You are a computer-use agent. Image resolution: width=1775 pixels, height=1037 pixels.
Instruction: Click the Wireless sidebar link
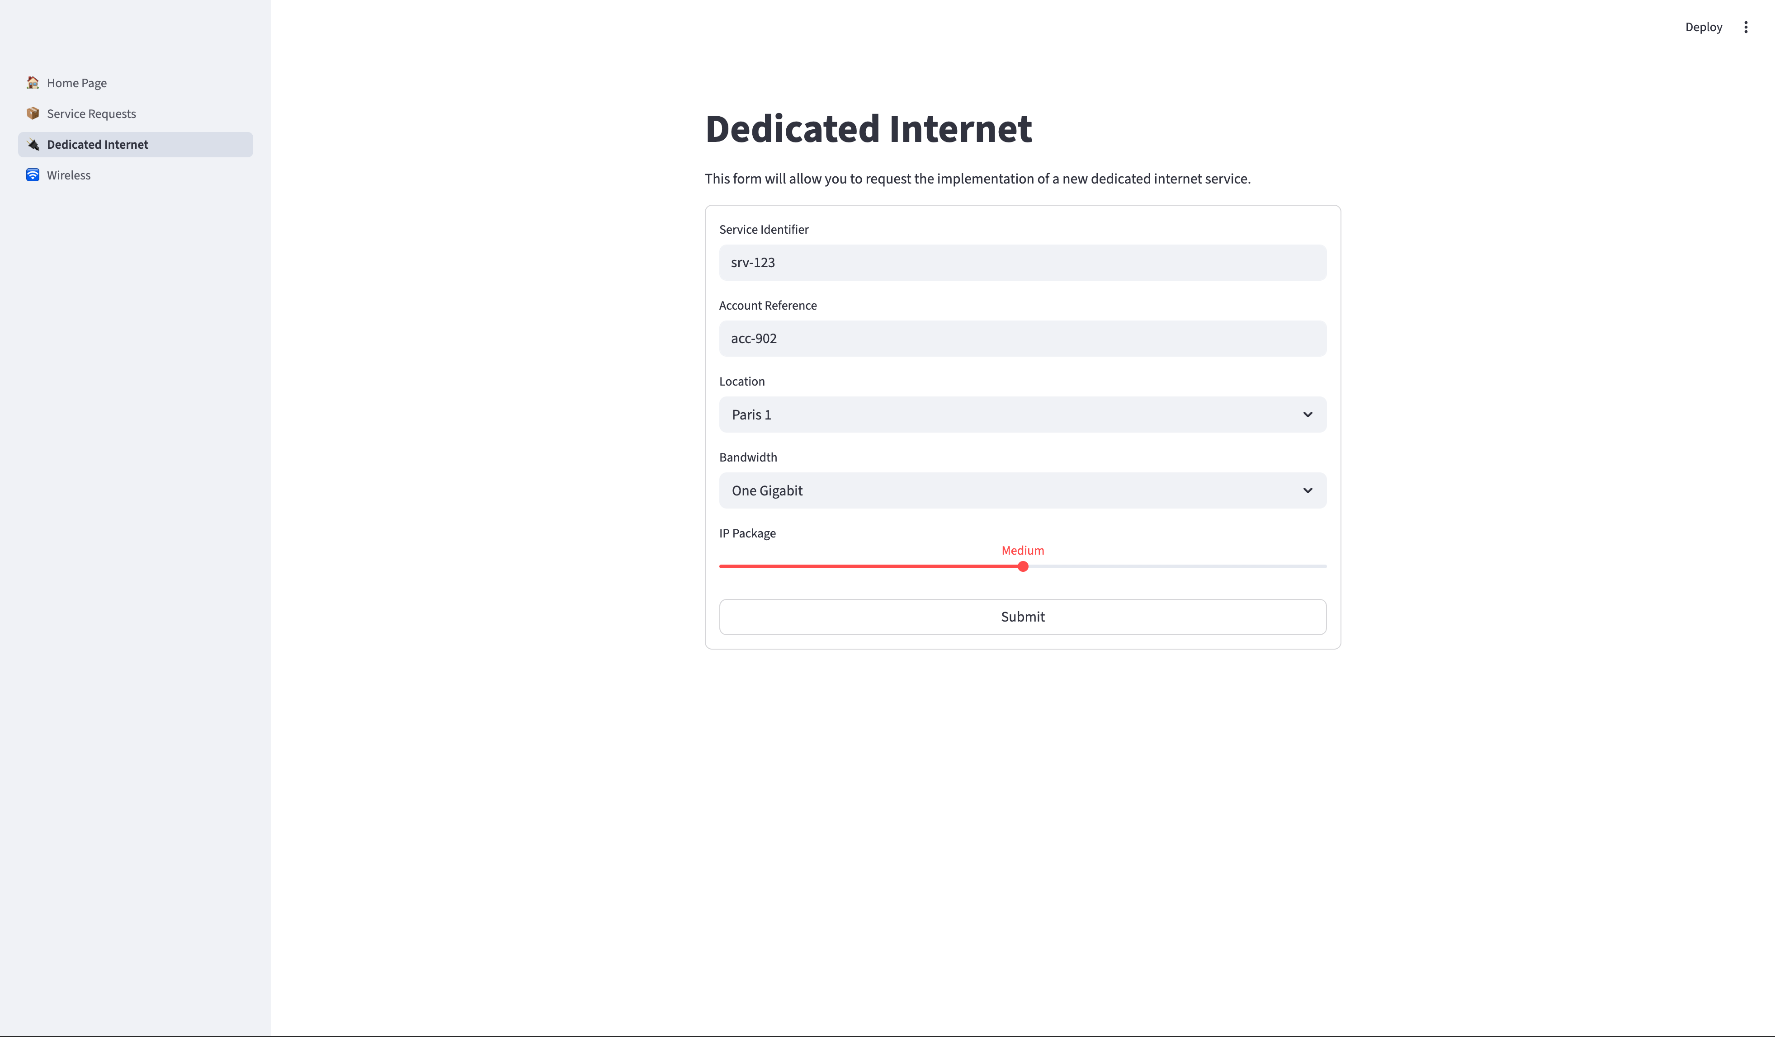coord(68,174)
